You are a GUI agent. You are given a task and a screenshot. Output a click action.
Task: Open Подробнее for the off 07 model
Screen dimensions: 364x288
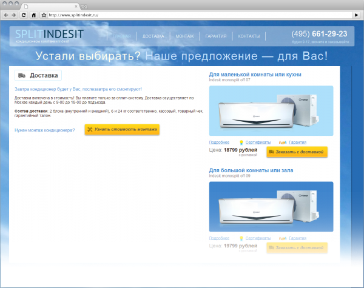coord(219,142)
